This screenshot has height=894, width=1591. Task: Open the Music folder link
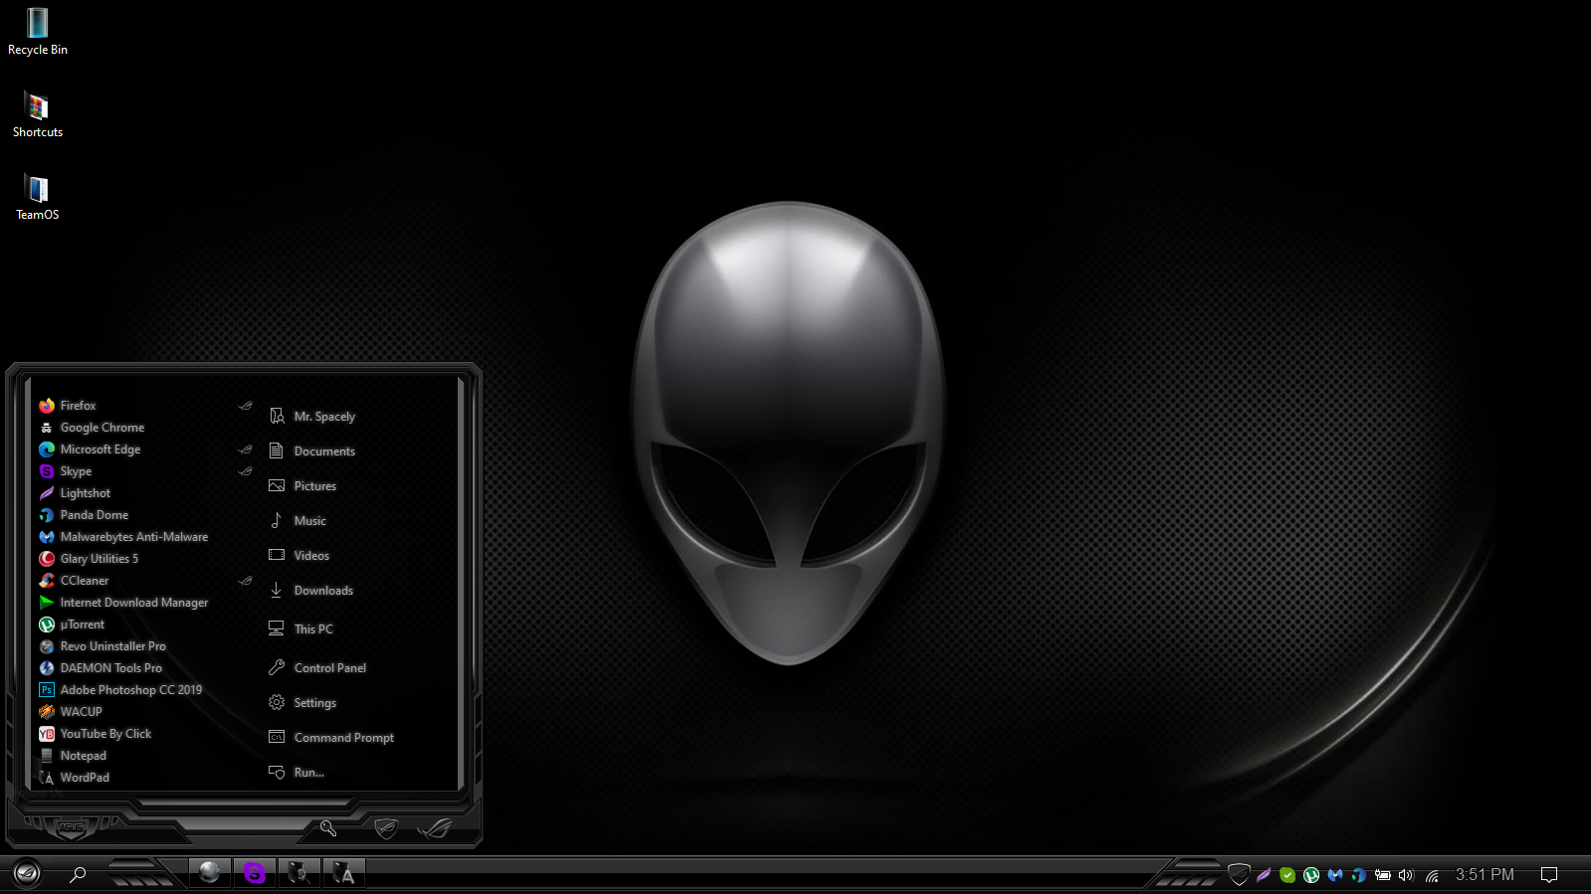[x=298, y=521]
